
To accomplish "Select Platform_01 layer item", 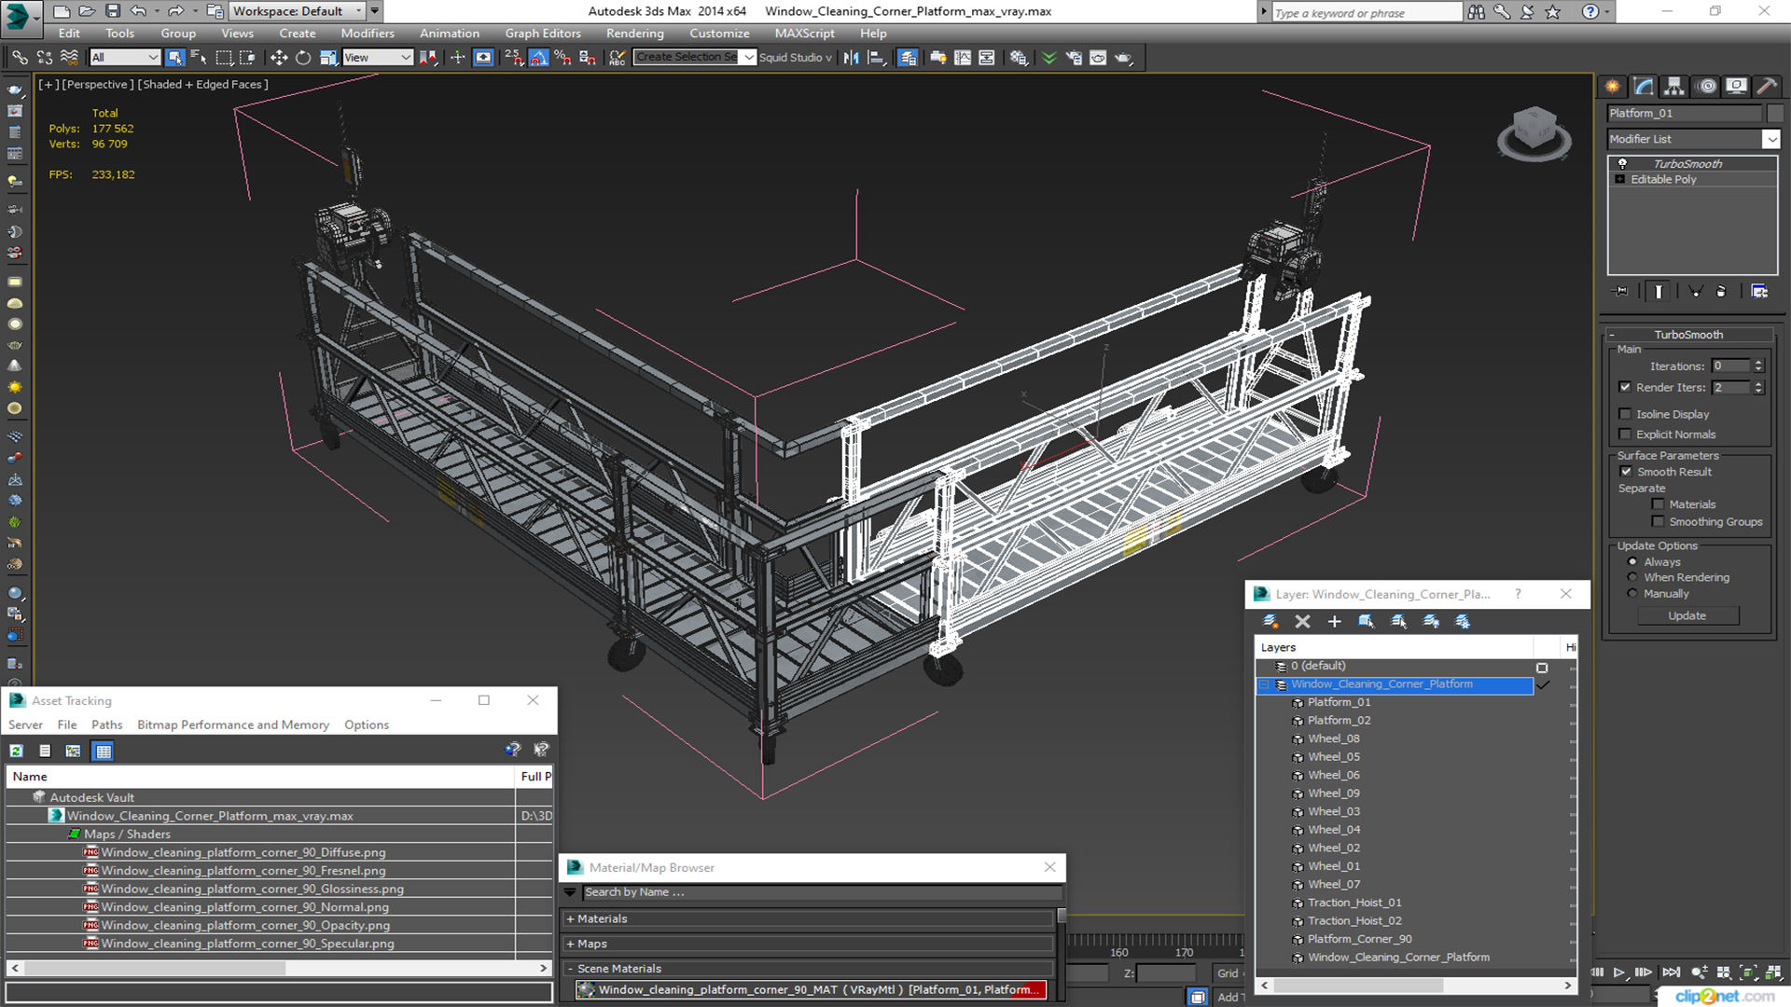I will click(1339, 701).
